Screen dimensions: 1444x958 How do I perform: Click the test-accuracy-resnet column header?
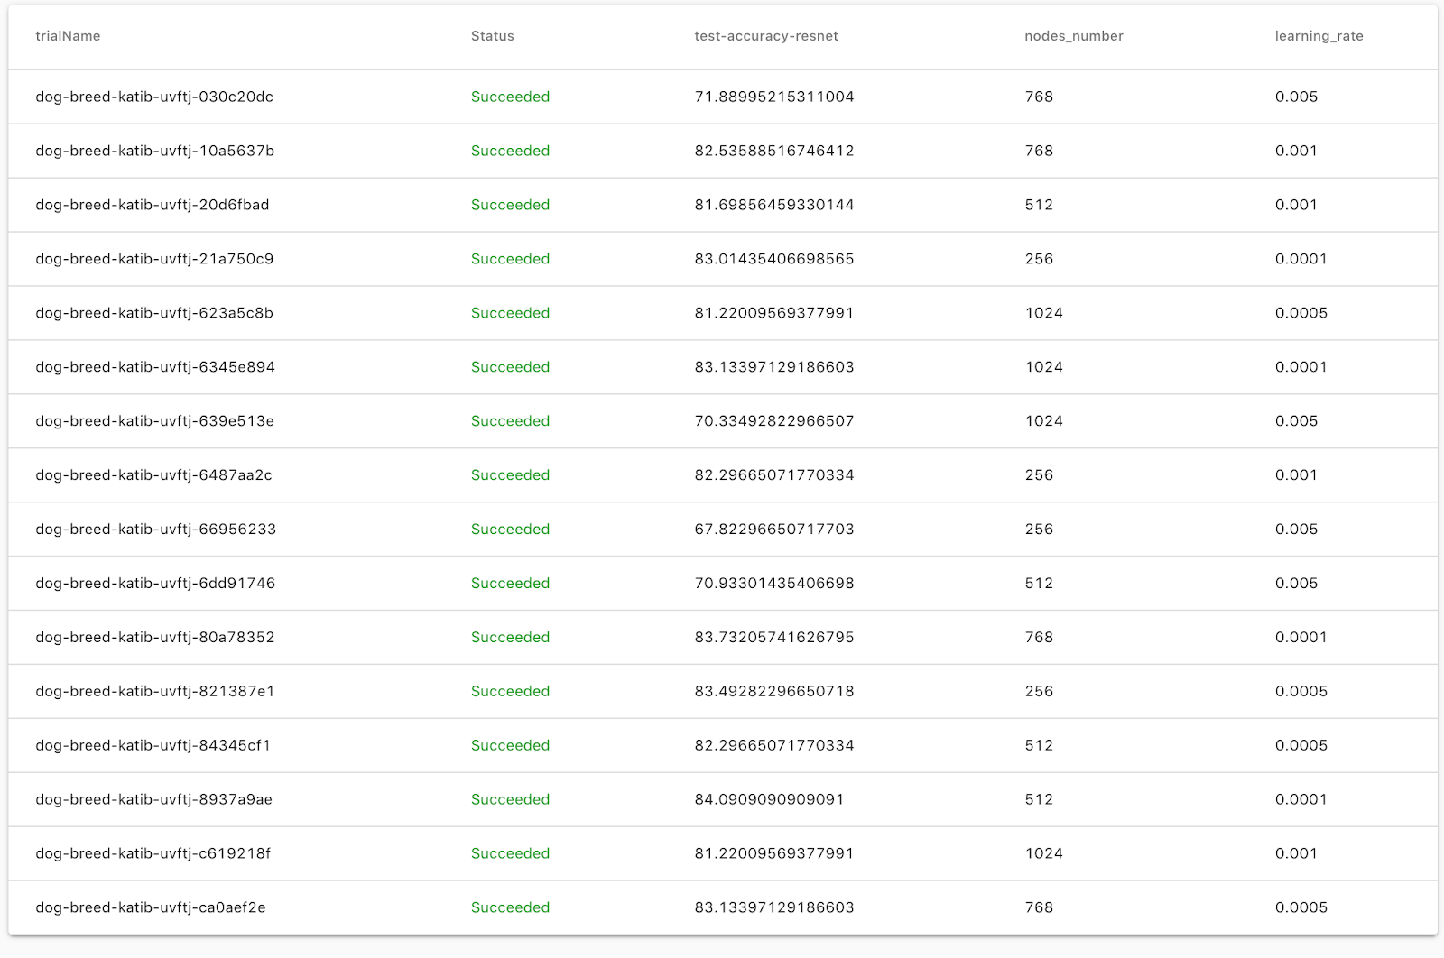coord(765,36)
